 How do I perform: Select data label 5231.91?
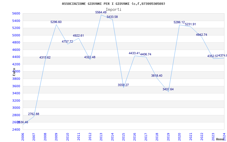[190, 24]
